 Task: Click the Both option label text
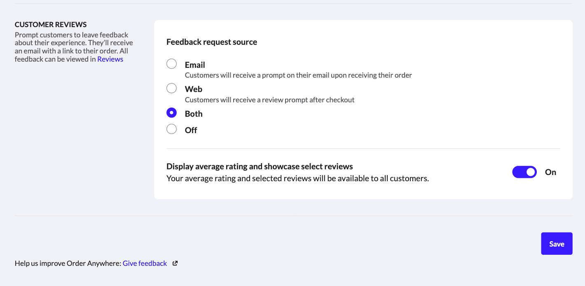pyautogui.click(x=194, y=114)
